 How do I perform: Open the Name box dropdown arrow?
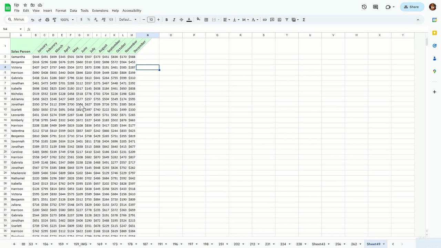(x=21, y=29)
